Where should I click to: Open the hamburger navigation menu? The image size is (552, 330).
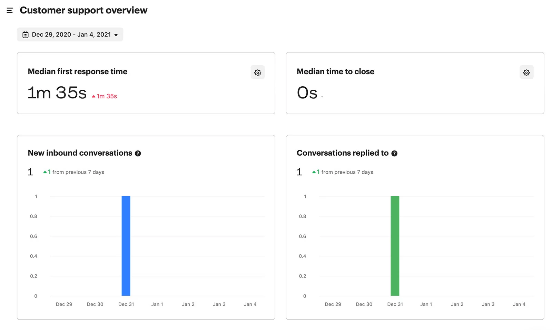coord(10,11)
